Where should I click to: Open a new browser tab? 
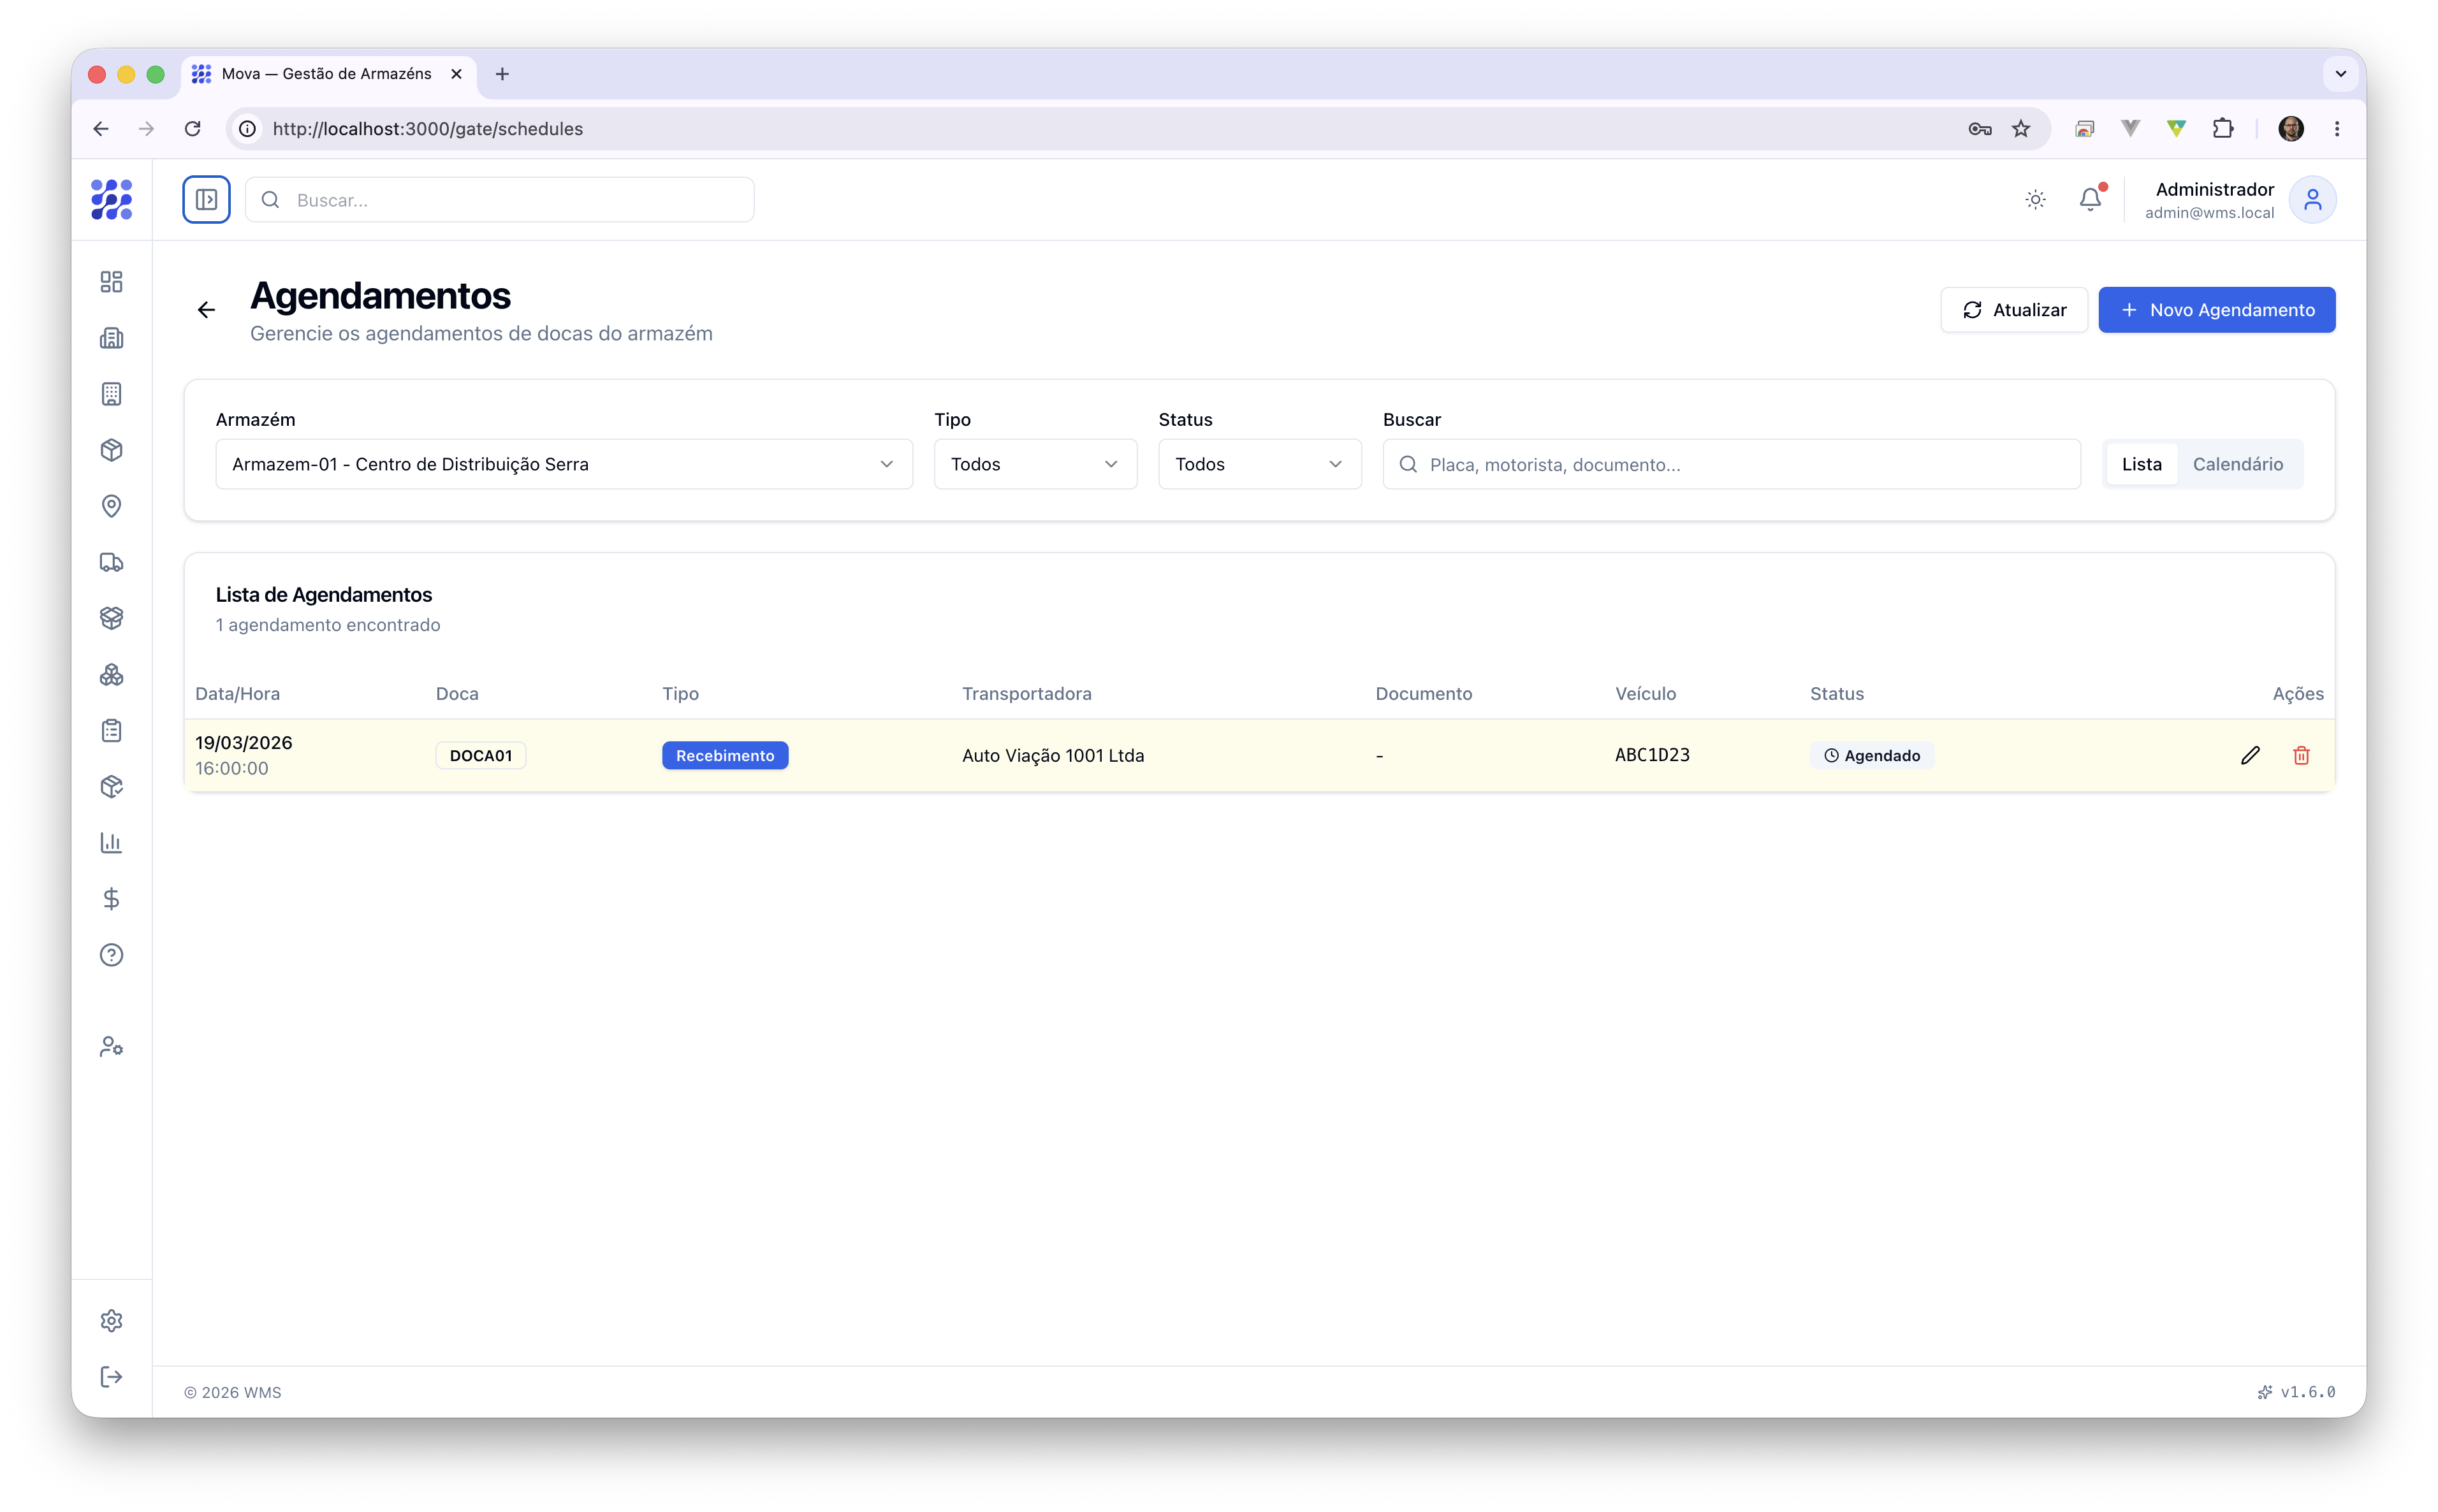pos(502,74)
